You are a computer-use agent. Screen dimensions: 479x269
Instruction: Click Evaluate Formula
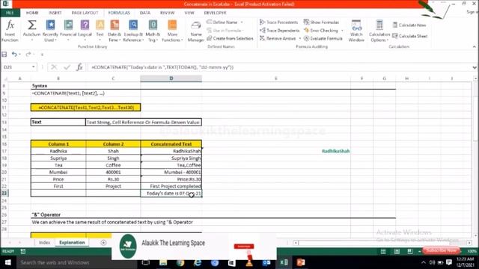click(323, 38)
